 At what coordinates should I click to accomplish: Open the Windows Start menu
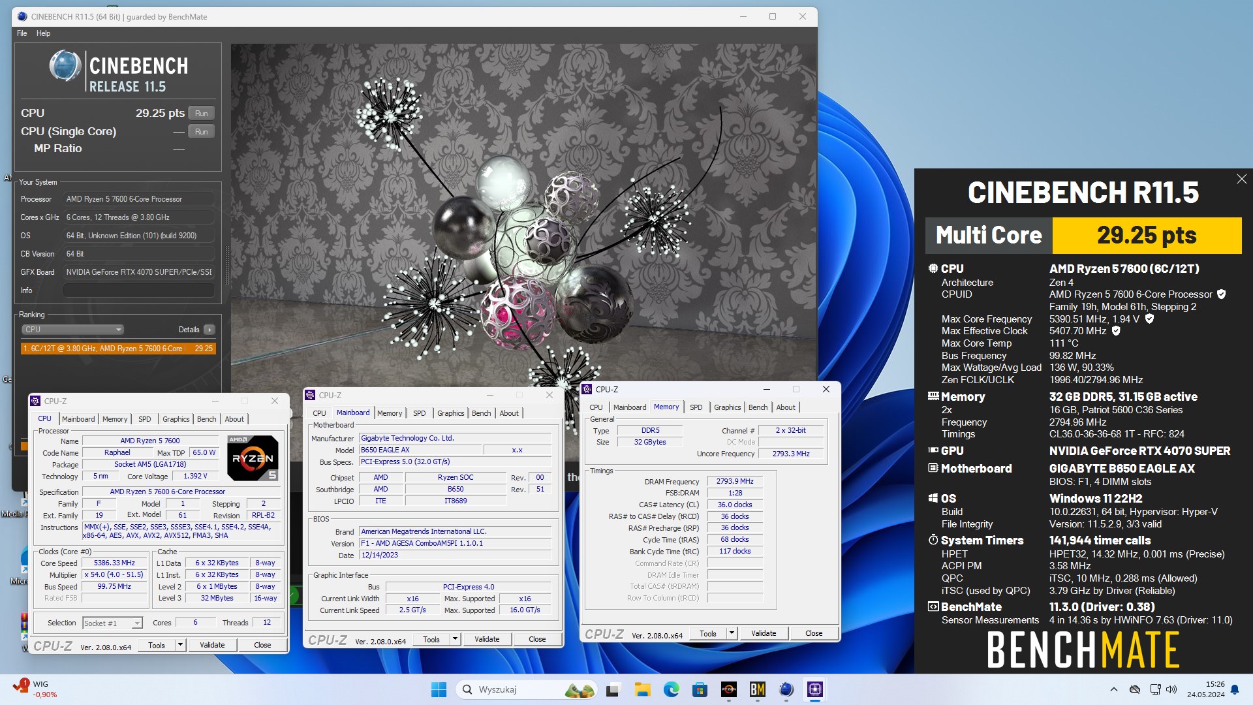[x=439, y=689]
